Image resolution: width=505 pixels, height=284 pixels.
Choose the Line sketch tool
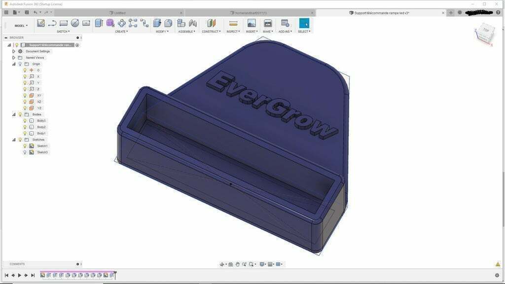click(x=52, y=23)
